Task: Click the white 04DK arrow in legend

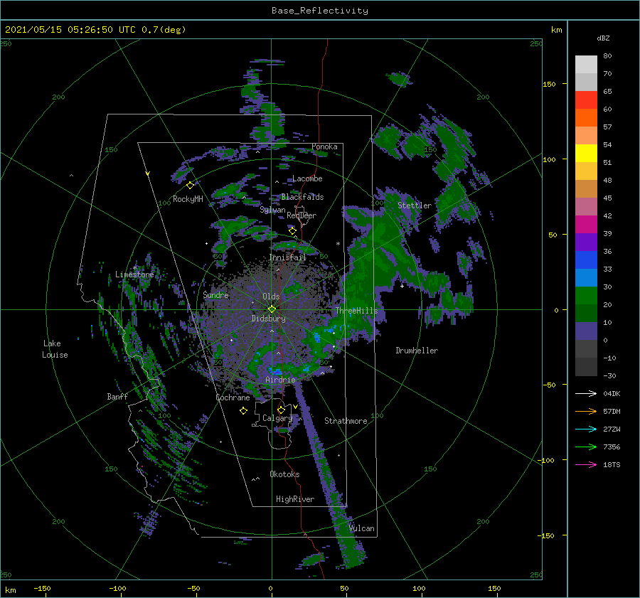Action: [586, 393]
